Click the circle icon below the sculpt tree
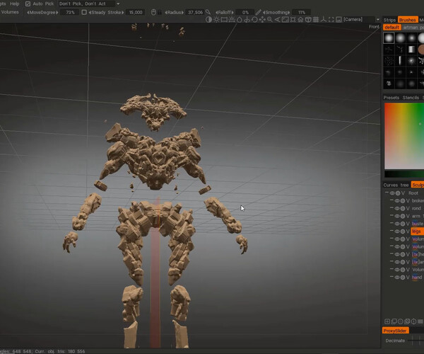This screenshot has width=424, height=354. 401,321
